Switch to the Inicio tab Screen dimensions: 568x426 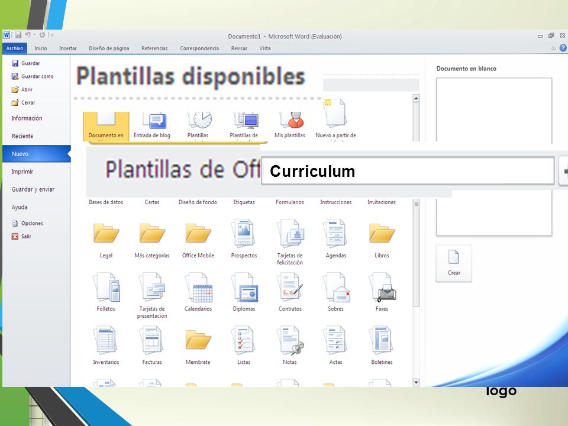pos(41,48)
